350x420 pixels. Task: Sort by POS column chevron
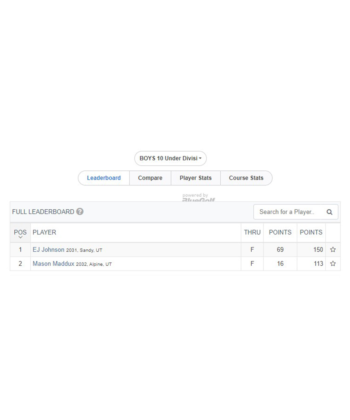click(20, 237)
